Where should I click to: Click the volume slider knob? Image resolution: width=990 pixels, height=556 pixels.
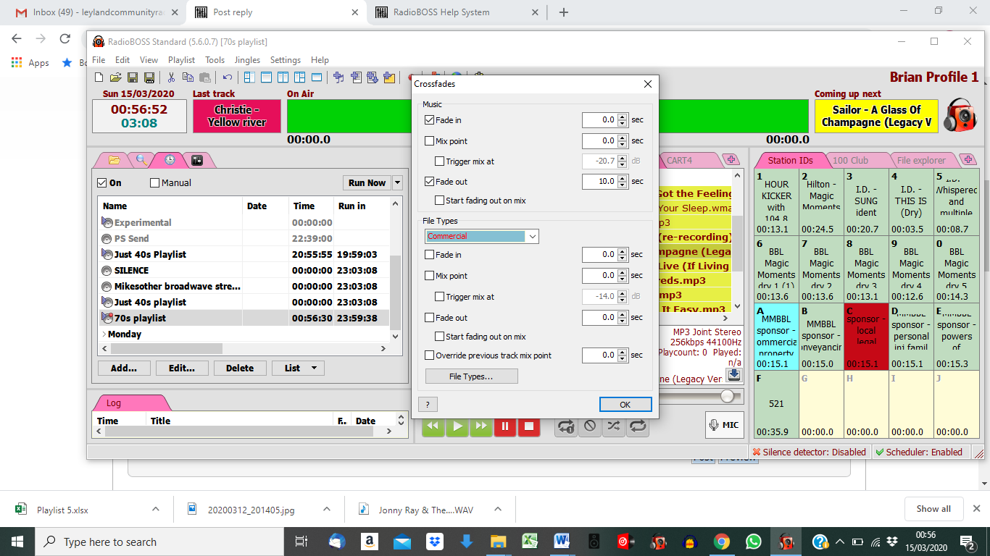(x=727, y=396)
